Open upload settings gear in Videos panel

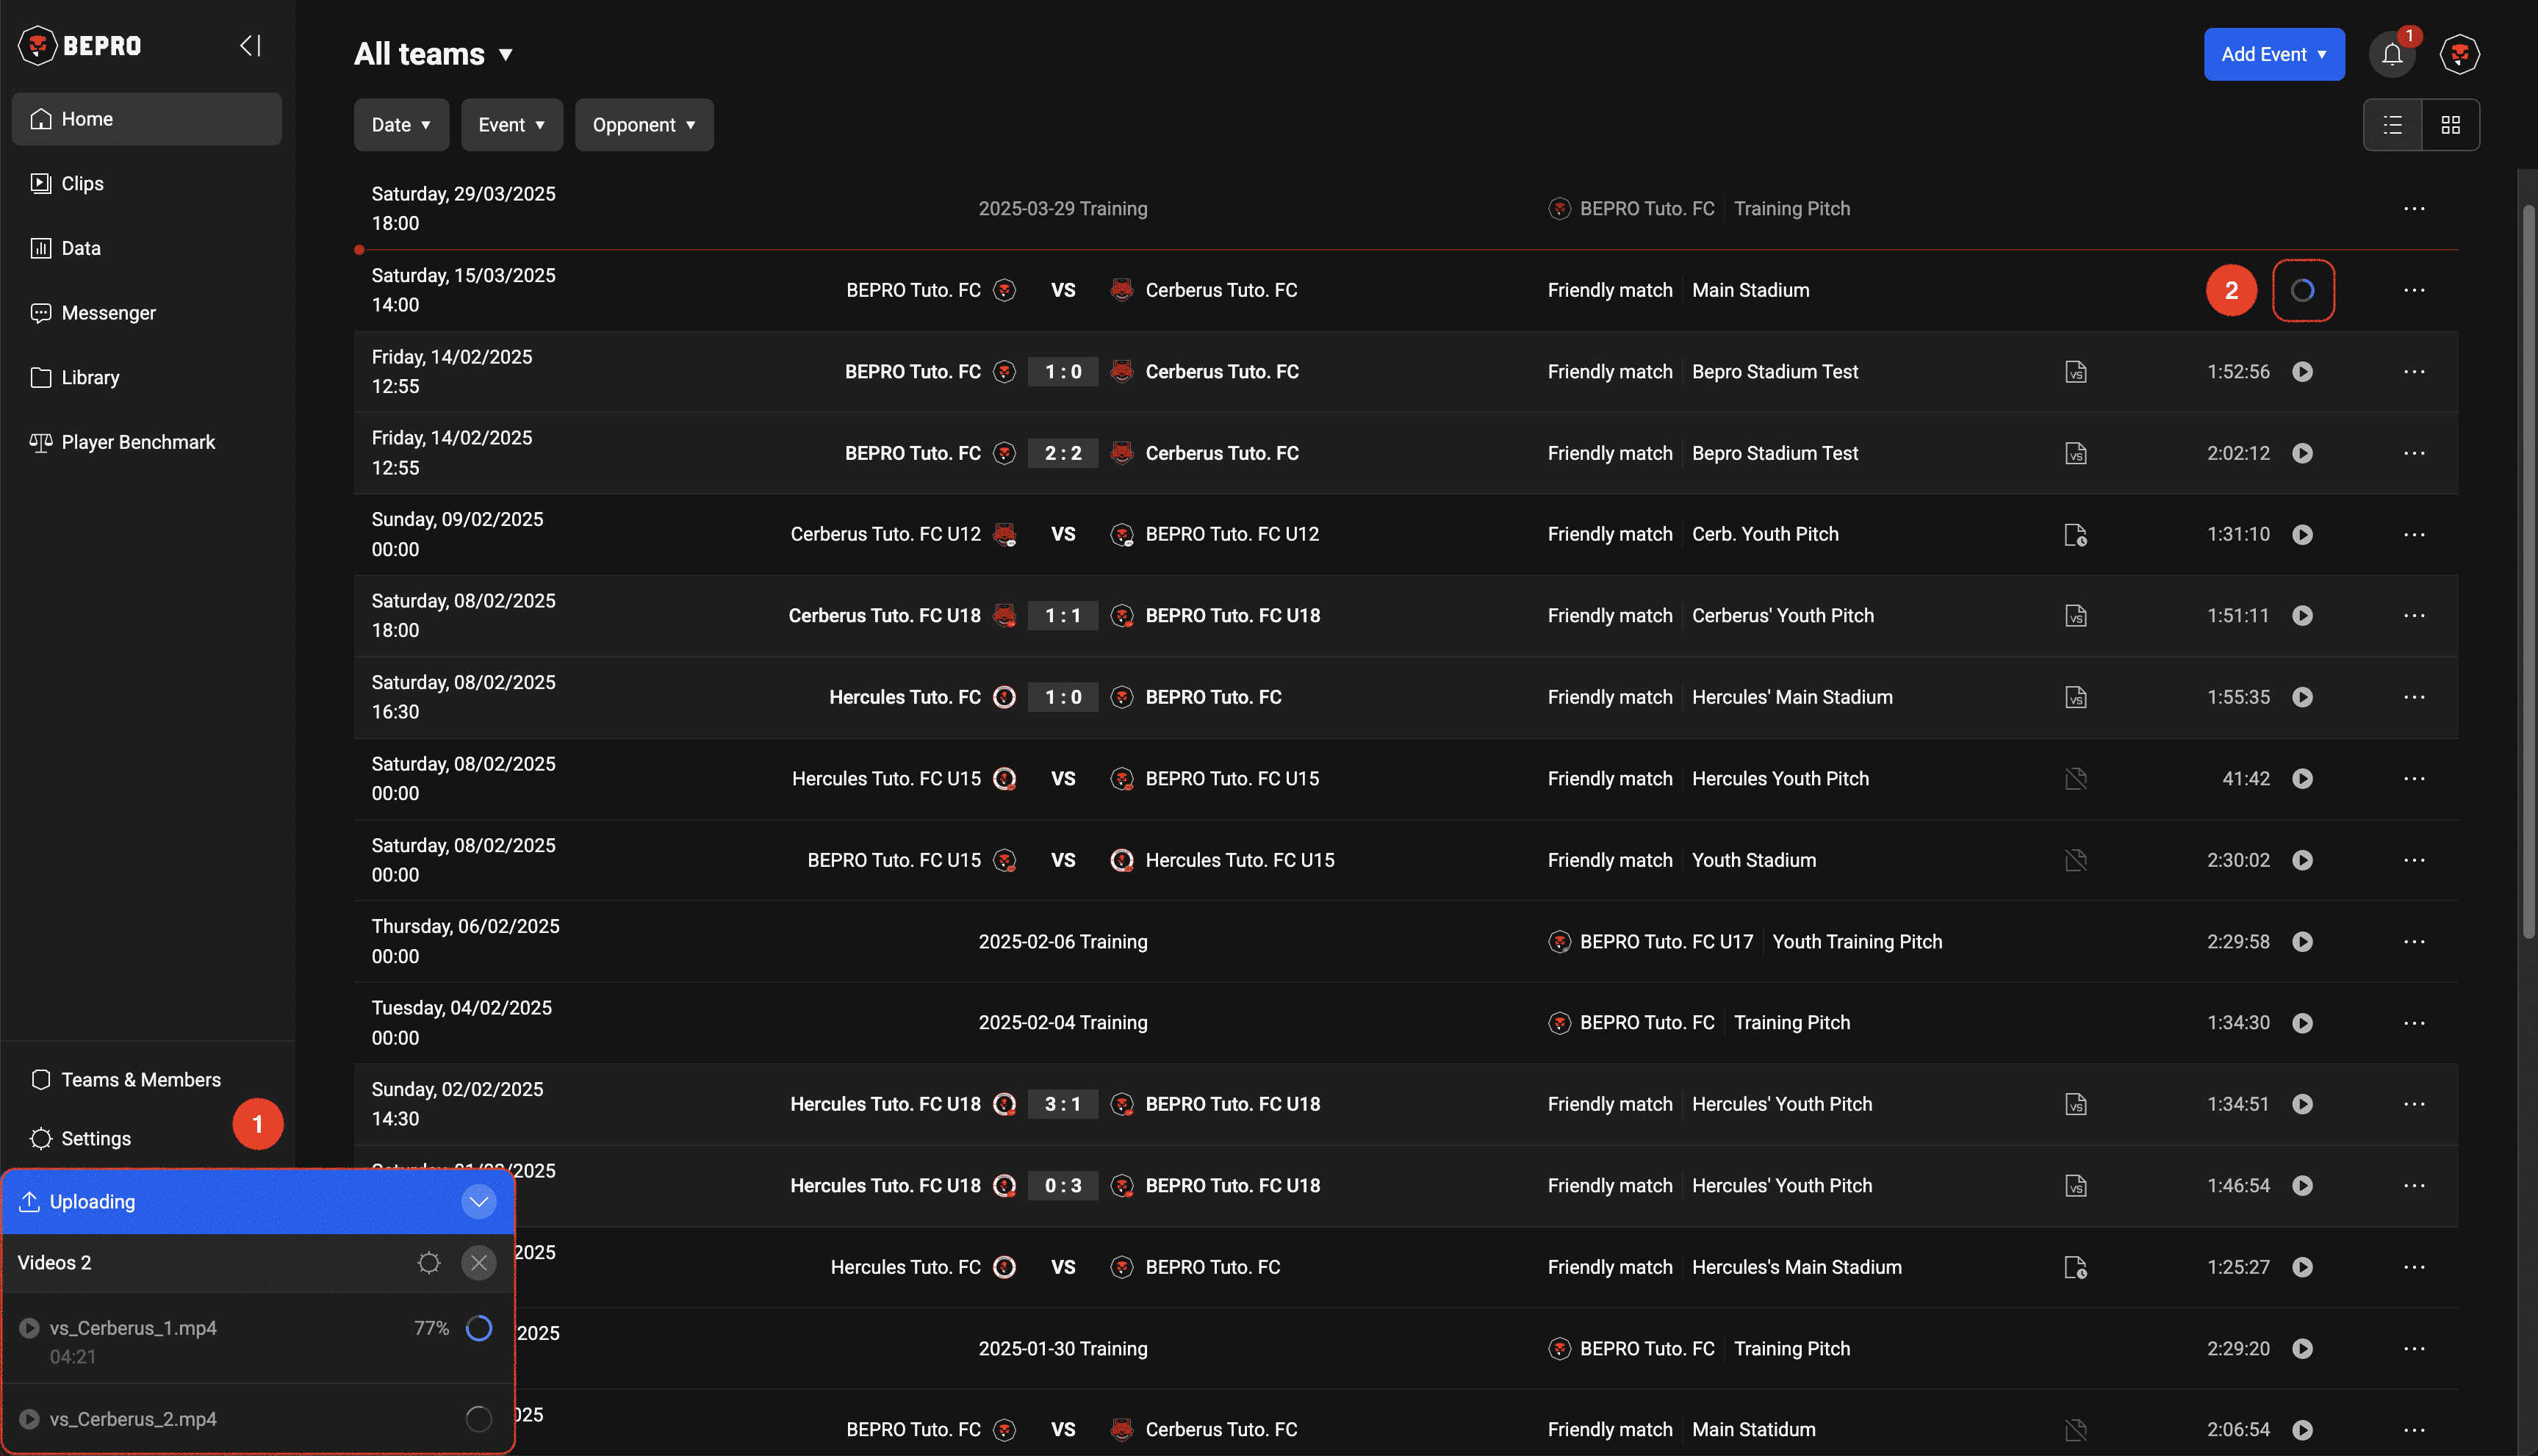click(x=429, y=1263)
